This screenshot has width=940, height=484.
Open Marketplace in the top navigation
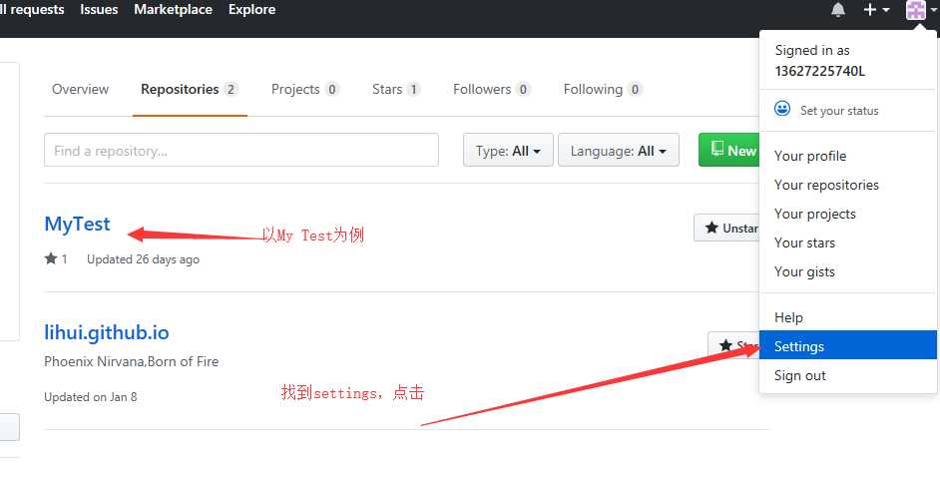pos(174,10)
